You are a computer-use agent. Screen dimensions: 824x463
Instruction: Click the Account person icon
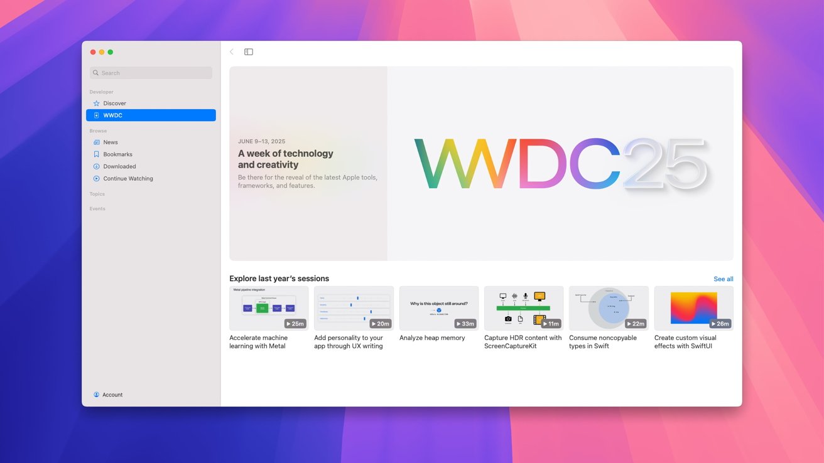click(96, 395)
